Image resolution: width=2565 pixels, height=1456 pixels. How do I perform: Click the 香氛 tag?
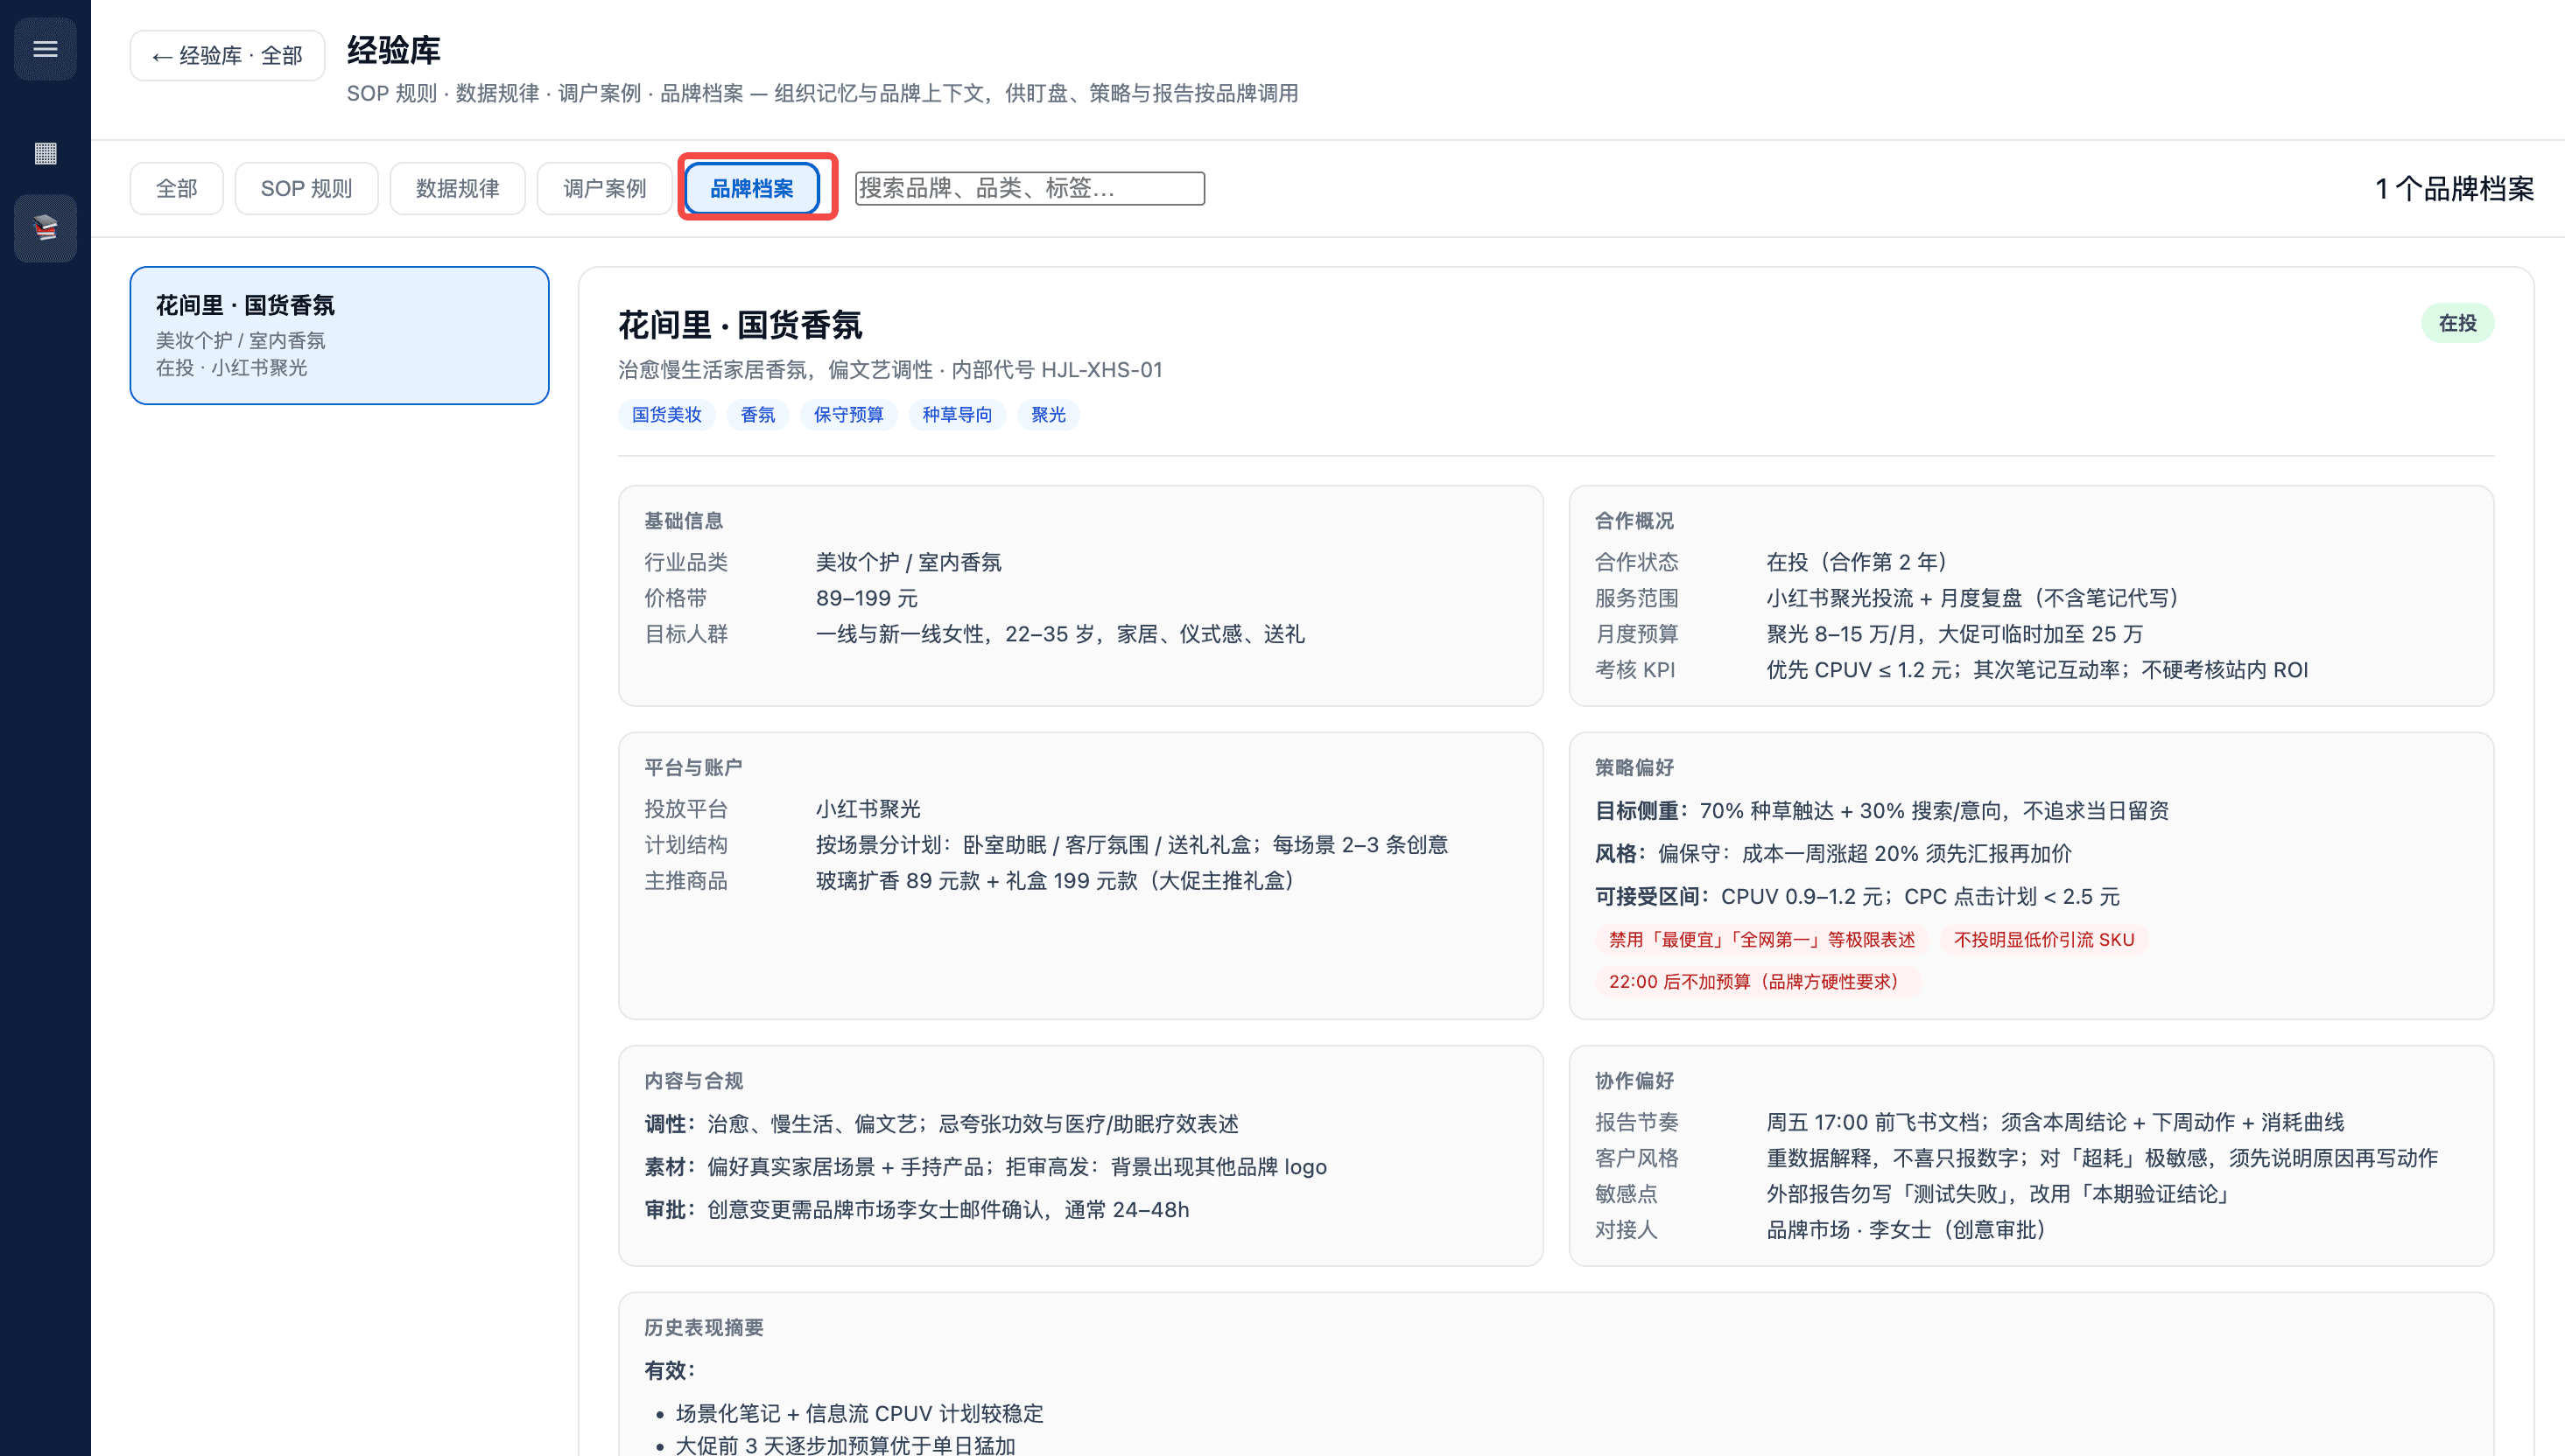(x=757, y=414)
